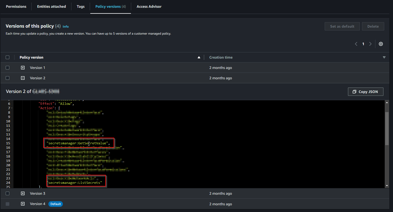
Task: Expand Version 3 policy details
Action: 23,193
